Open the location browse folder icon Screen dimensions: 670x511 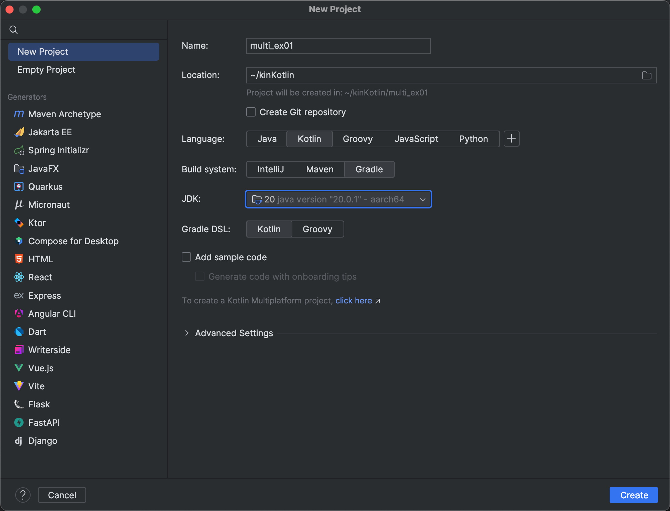pyautogui.click(x=646, y=75)
